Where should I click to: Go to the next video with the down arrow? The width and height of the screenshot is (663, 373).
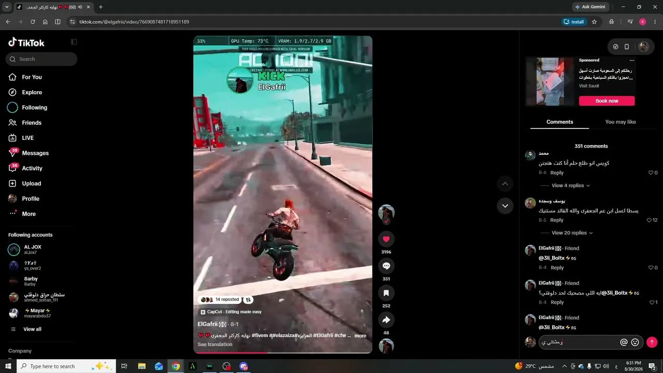[x=505, y=206]
